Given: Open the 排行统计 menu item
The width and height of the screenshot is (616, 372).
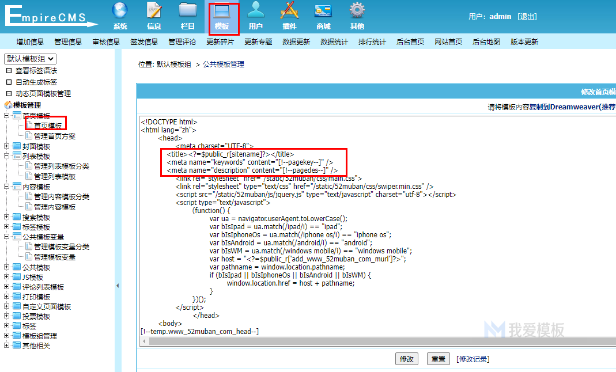Looking at the screenshot, I should pos(372,41).
